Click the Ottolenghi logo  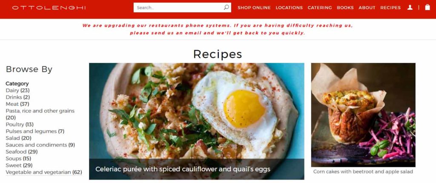tap(49, 8)
